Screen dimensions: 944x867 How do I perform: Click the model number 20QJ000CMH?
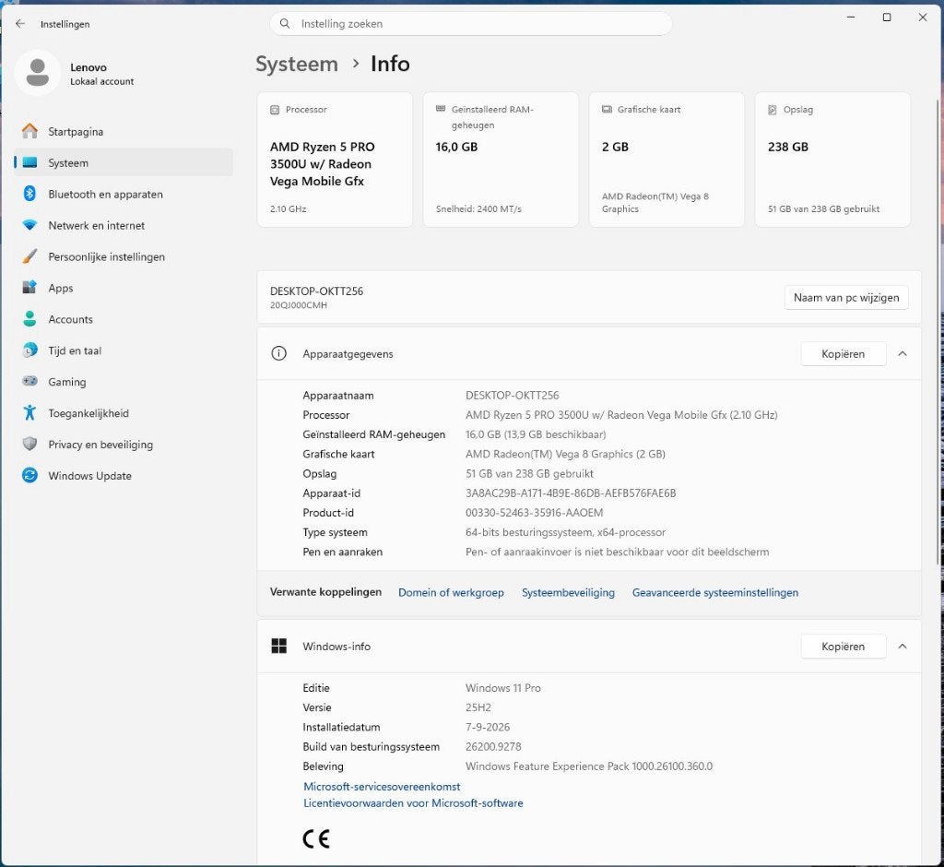(x=298, y=305)
